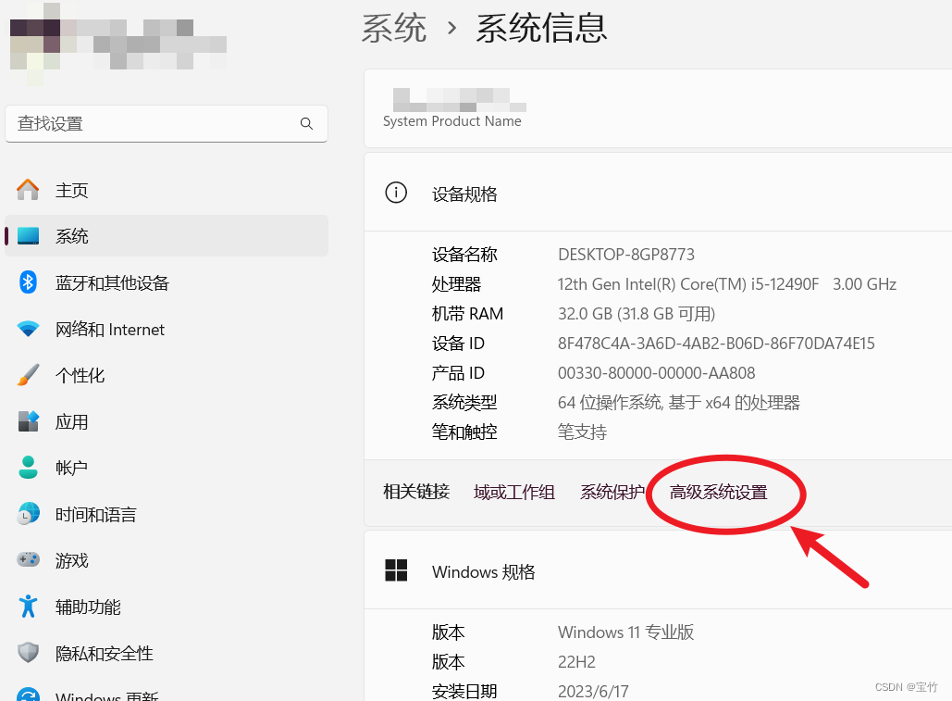Click the Gaming controller icon
Image resolution: width=952 pixels, height=701 pixels.
28,559
